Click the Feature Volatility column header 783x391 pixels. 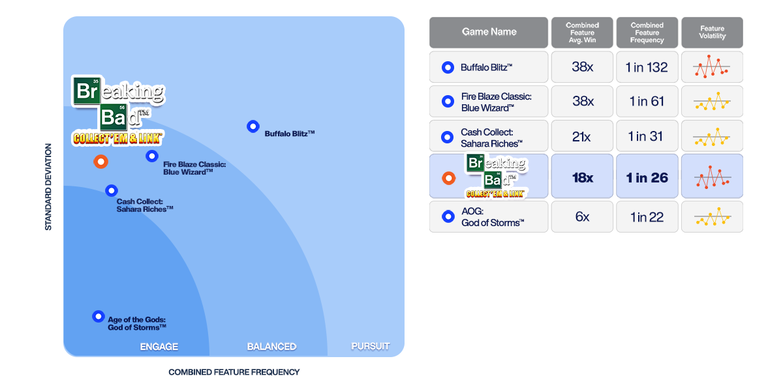pos(712,33)
